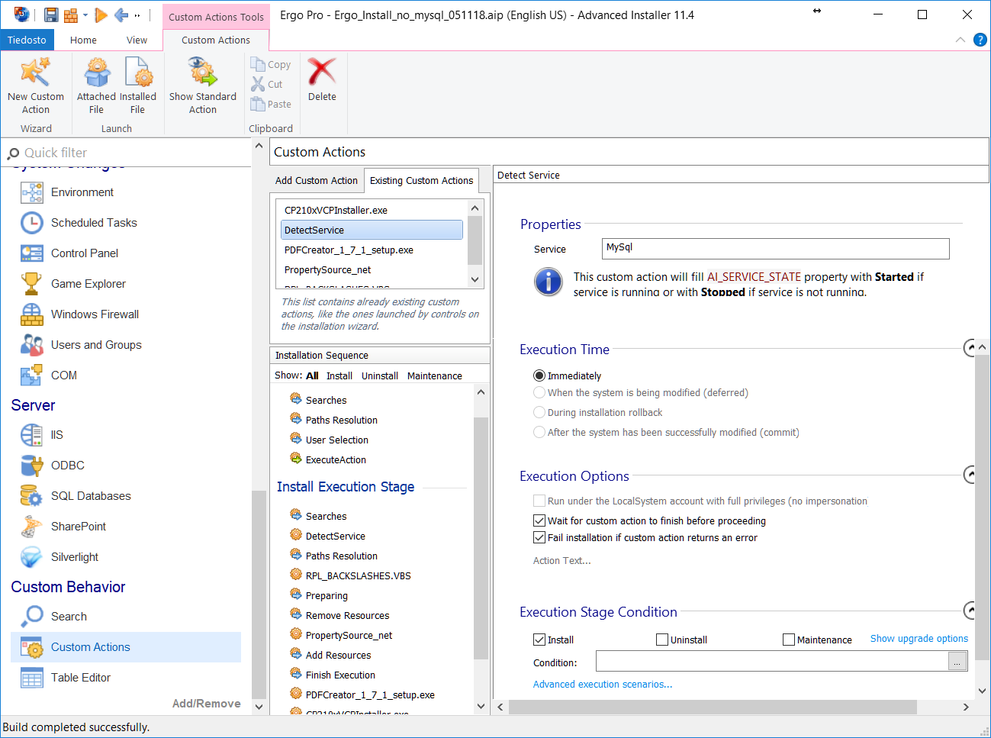Click Add/Remove at sidebar bottom
This screenshot has height=738, width=991.
click(206, 704)
